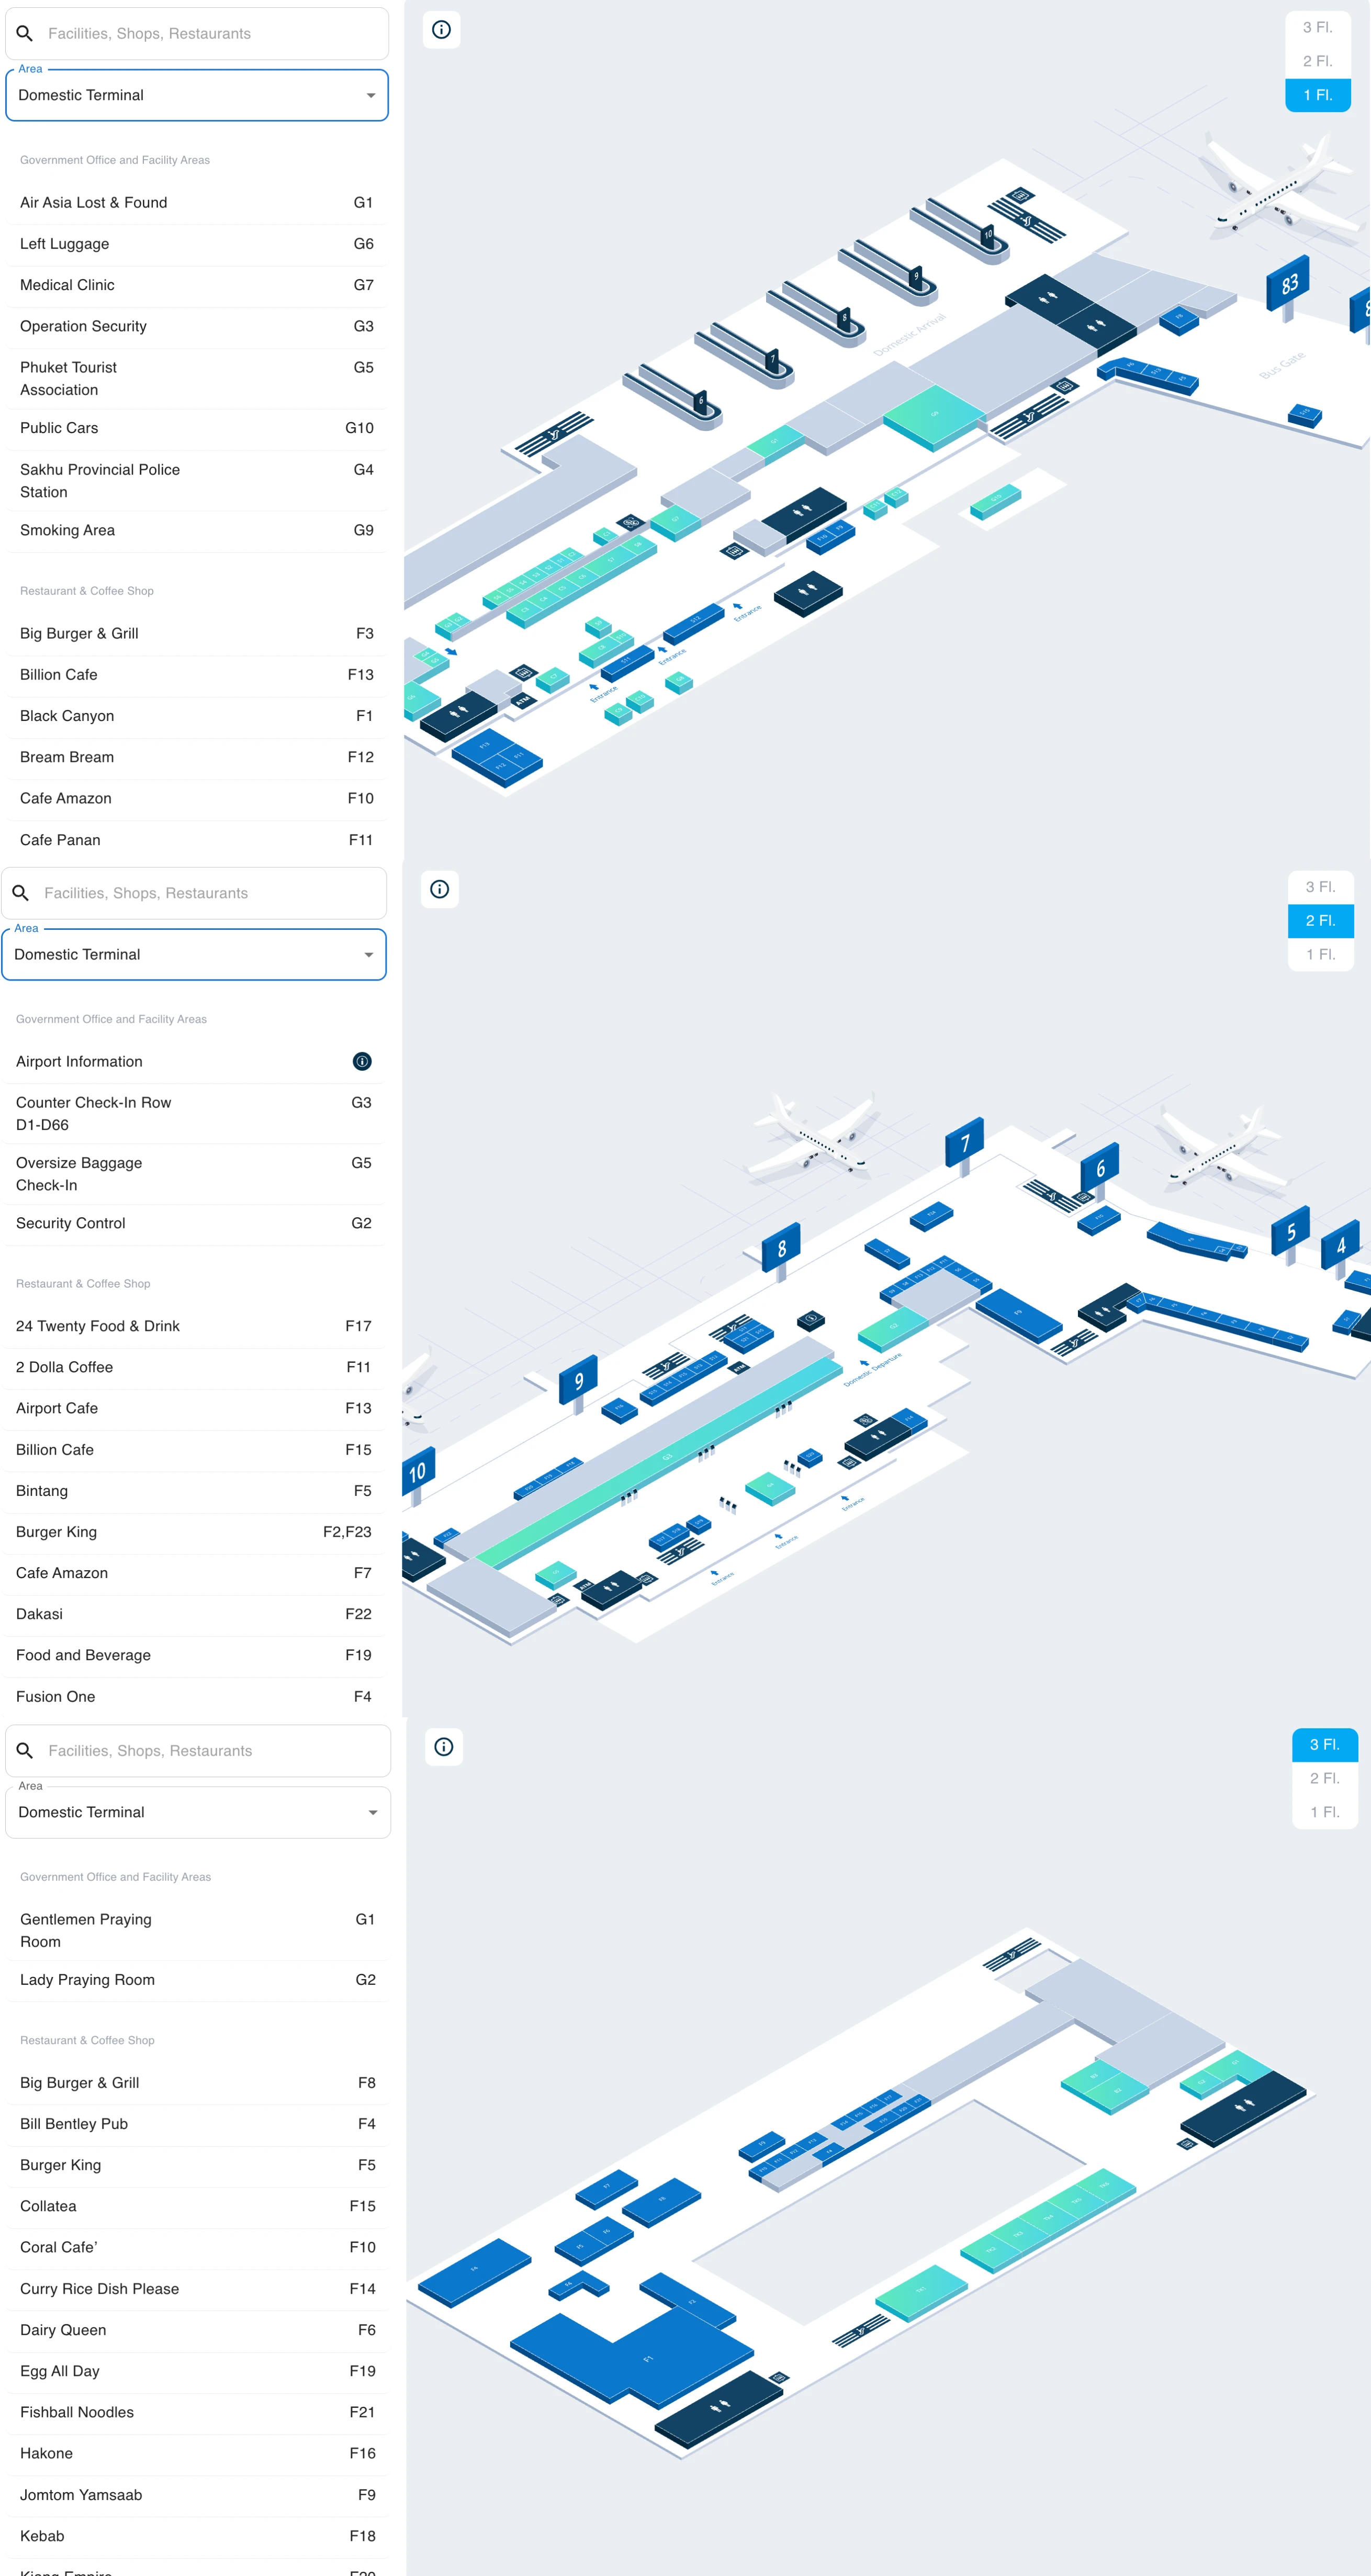Select Phuket Tourist Association G5 in the list
The width and height of the screenshot is (1371, 2576).
tap(195, 378)
